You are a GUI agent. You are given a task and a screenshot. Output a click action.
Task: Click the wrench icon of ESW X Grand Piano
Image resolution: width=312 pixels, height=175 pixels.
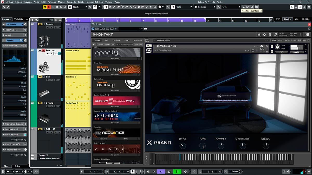point(149,46)
